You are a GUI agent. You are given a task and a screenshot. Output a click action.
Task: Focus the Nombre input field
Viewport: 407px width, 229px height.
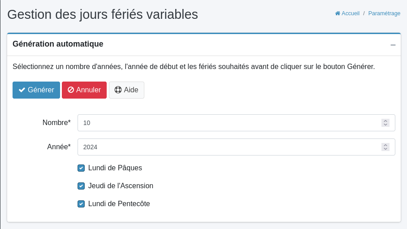224,123
